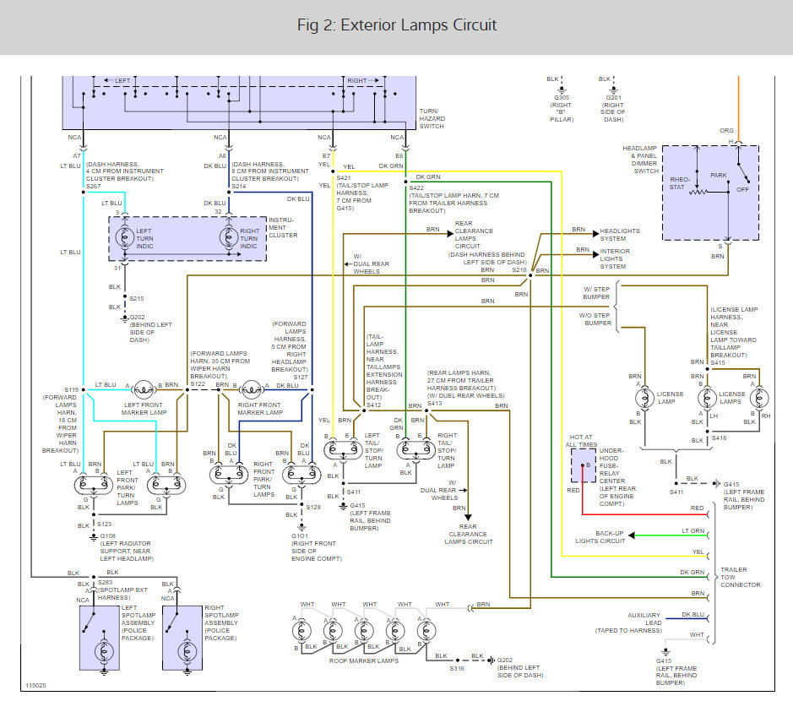Click the RH license lamp bulb symbol

759,398
